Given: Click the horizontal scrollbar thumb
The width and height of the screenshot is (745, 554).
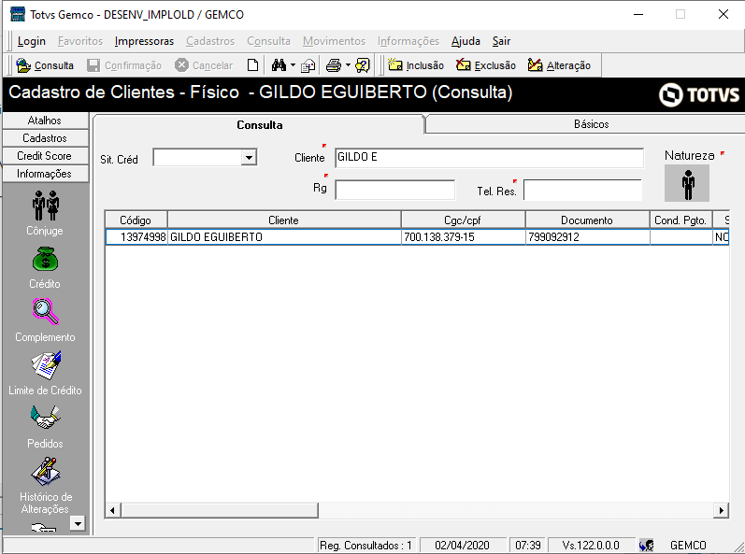Looking at the screenshot, I should click(220, 510).
